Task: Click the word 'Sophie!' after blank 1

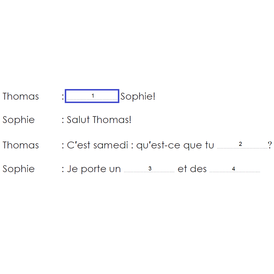Action: coord(138,96)
